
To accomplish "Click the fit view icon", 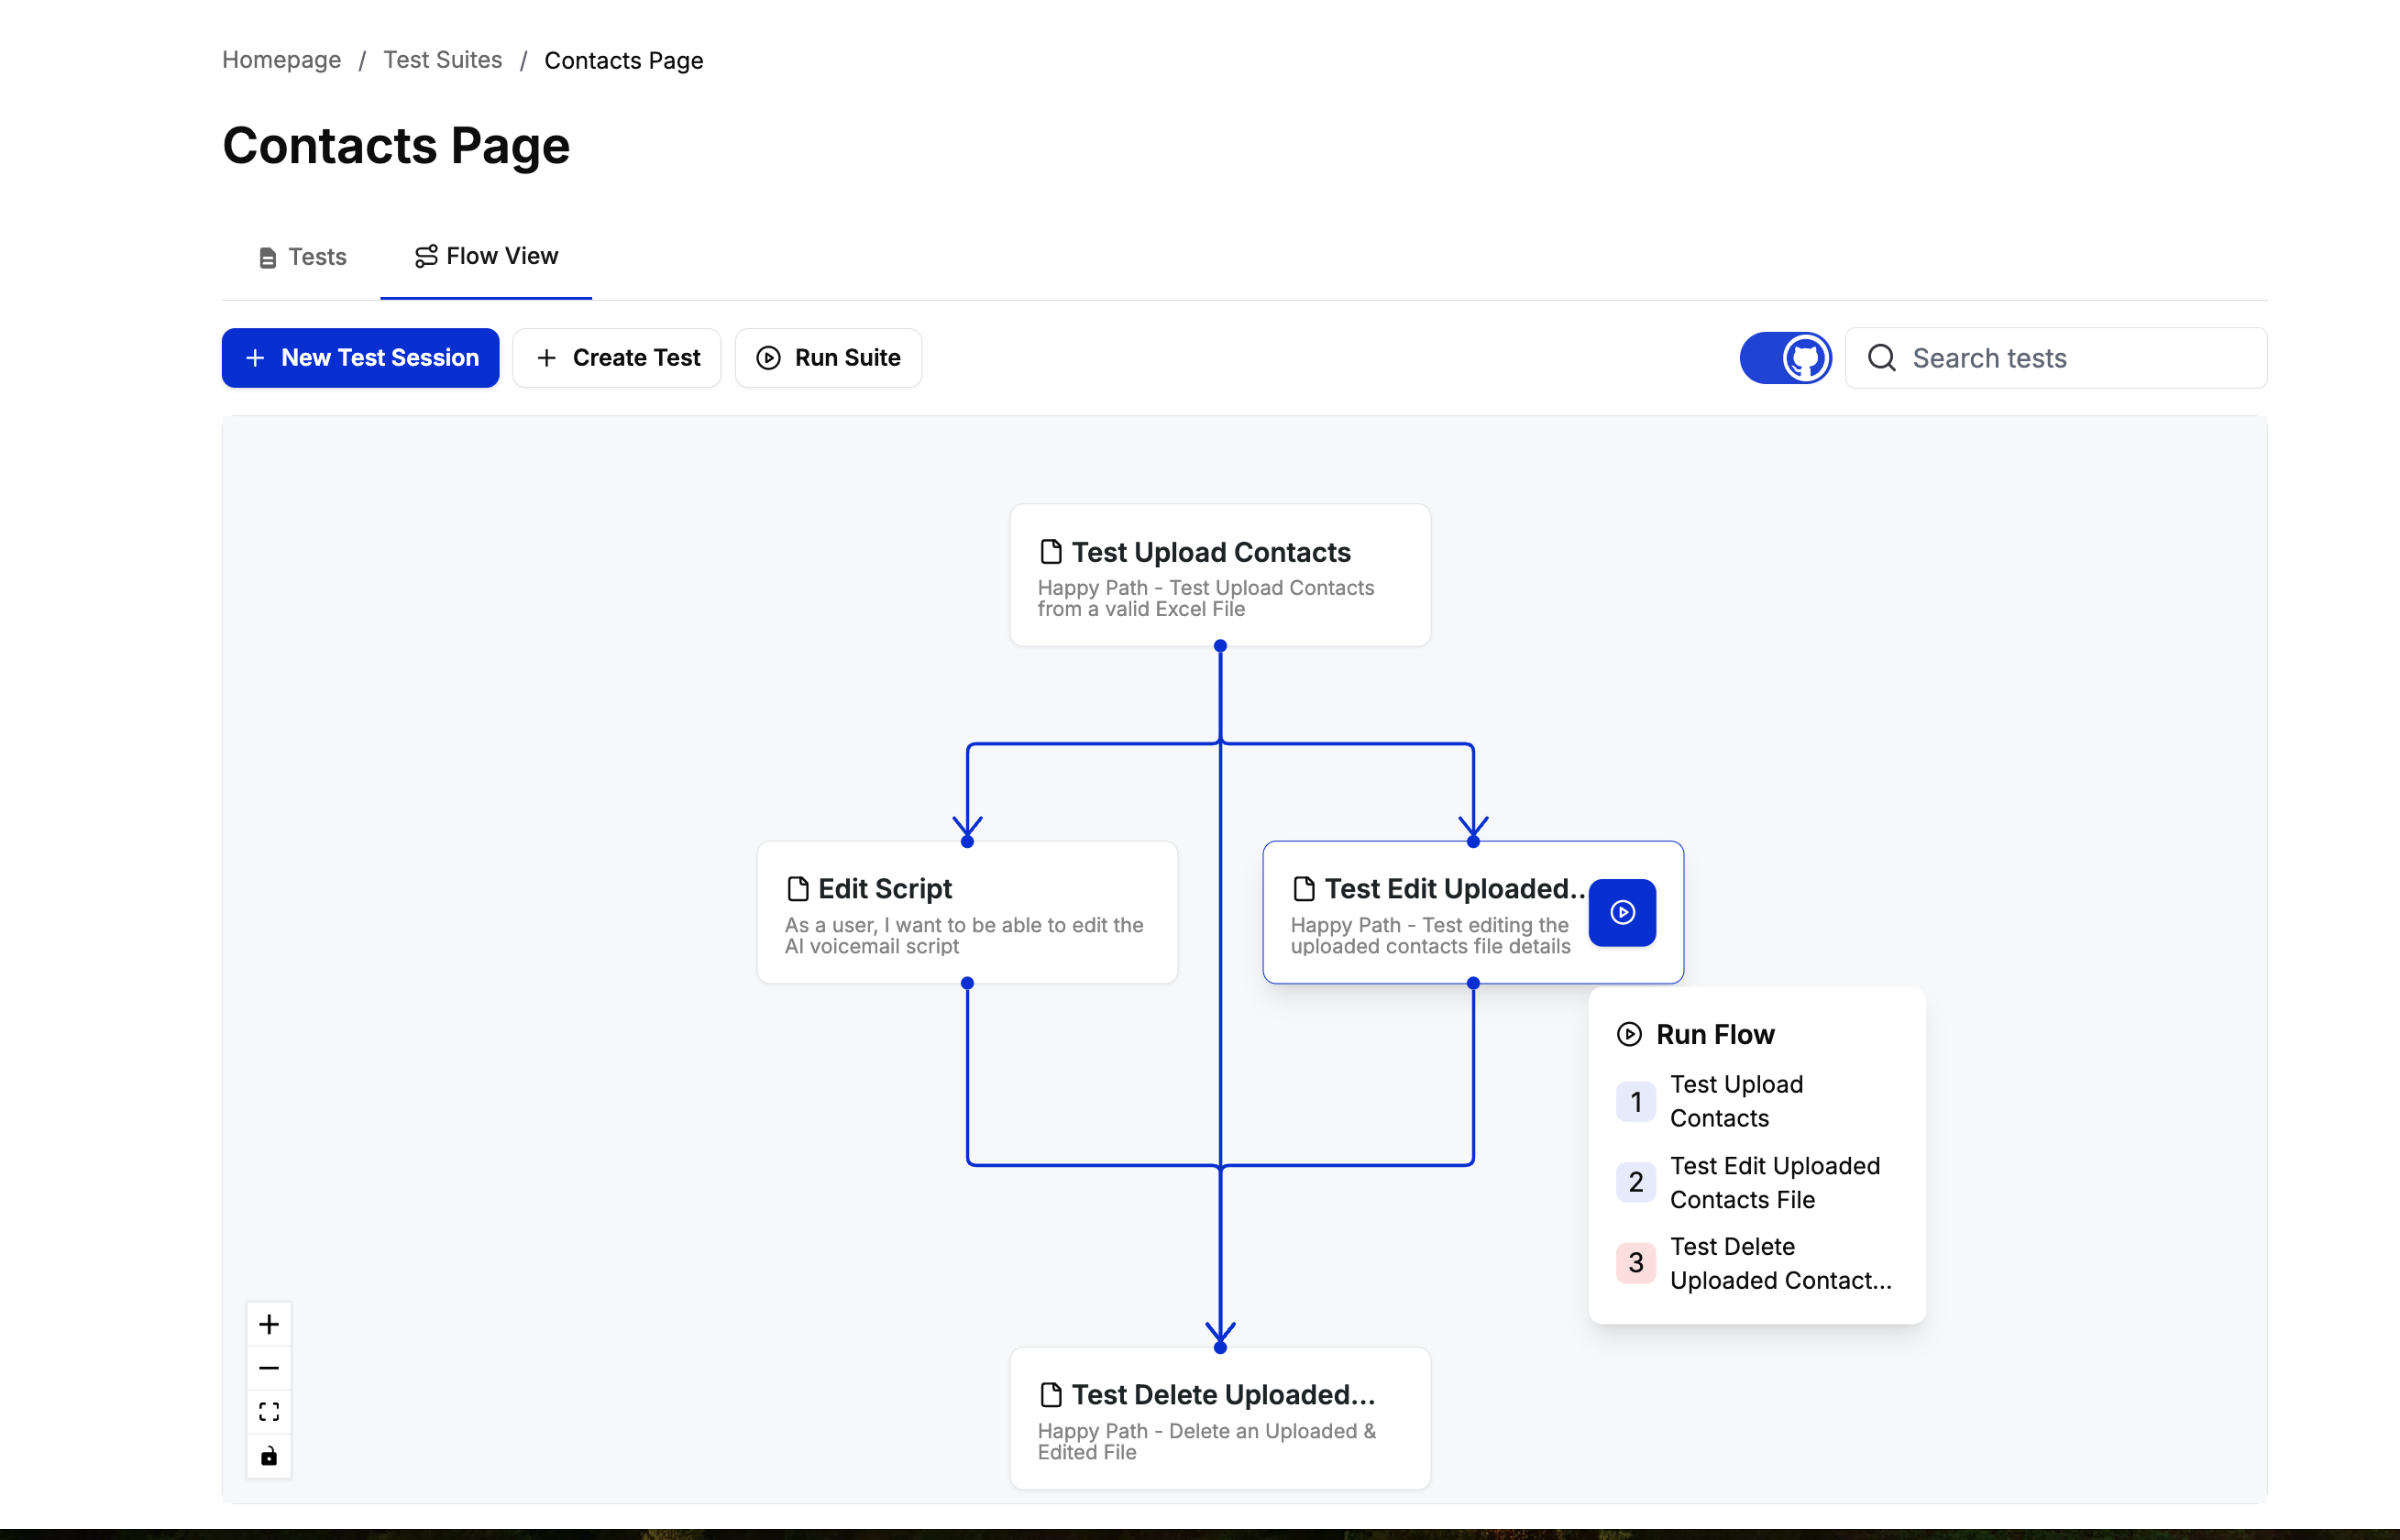I will (x=269, y=1412).
